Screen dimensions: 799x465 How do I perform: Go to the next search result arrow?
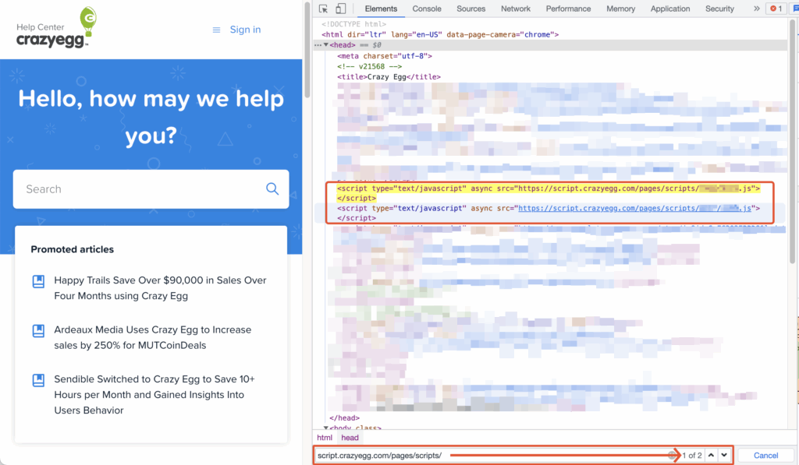[724, 456]
